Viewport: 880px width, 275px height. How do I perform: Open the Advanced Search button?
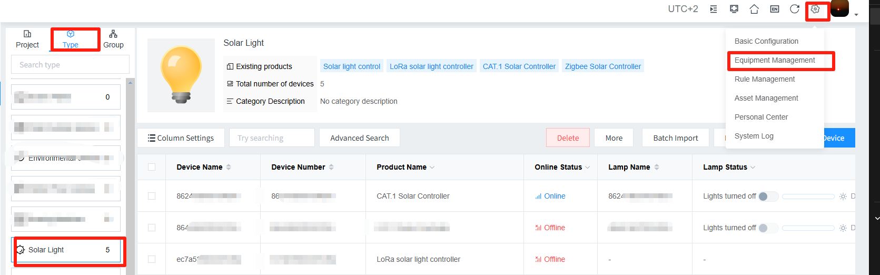tap(359, 138)
